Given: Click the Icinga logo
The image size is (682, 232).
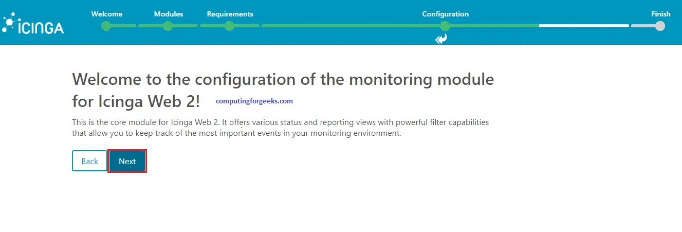Looking at the screenshot, I should pos(33,25).
